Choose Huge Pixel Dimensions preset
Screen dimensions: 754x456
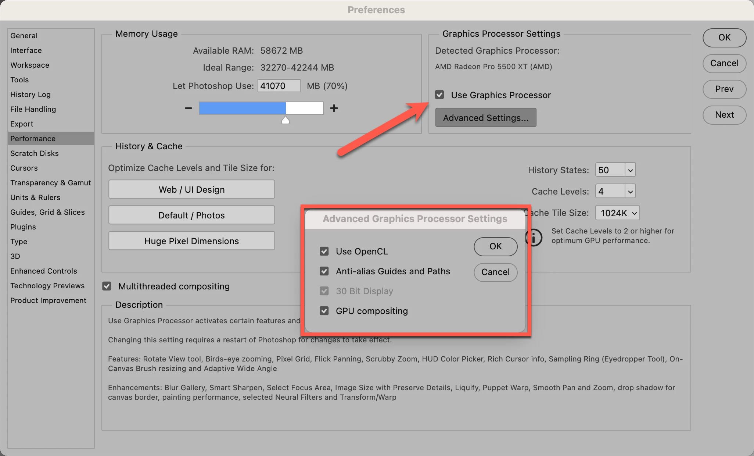[191, 241]
